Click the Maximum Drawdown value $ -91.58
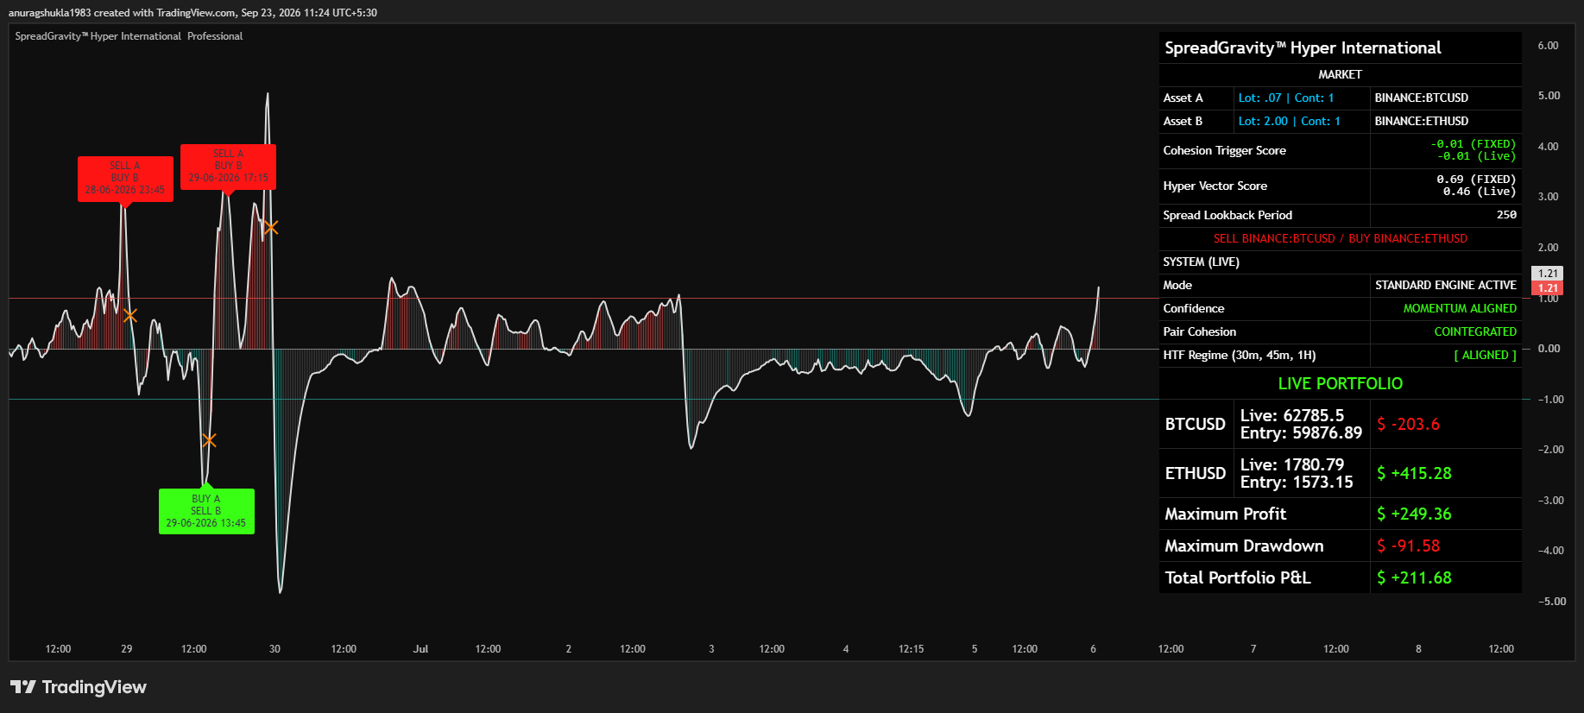 [1408, 546]
